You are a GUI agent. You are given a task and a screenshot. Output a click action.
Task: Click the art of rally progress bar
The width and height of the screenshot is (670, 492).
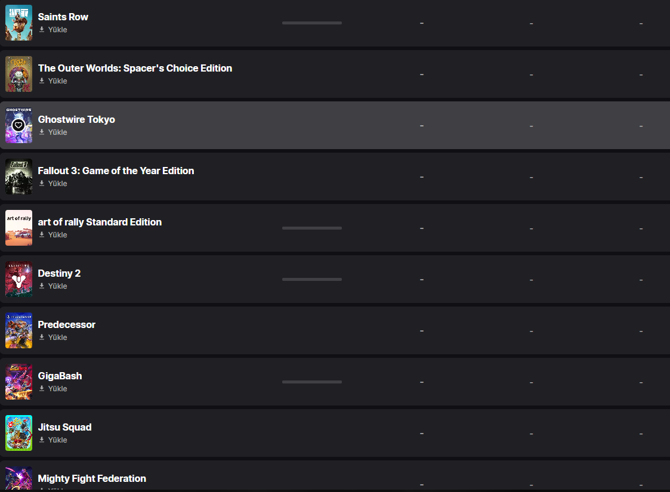(x=312, y=228)
